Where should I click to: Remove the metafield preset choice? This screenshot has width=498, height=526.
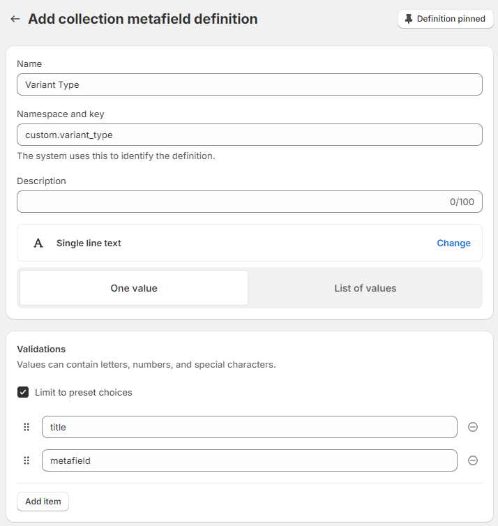pos(473,460)
